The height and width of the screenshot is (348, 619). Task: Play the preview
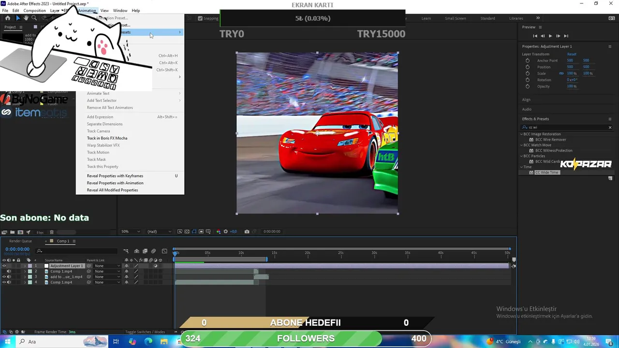pos(550,36)
